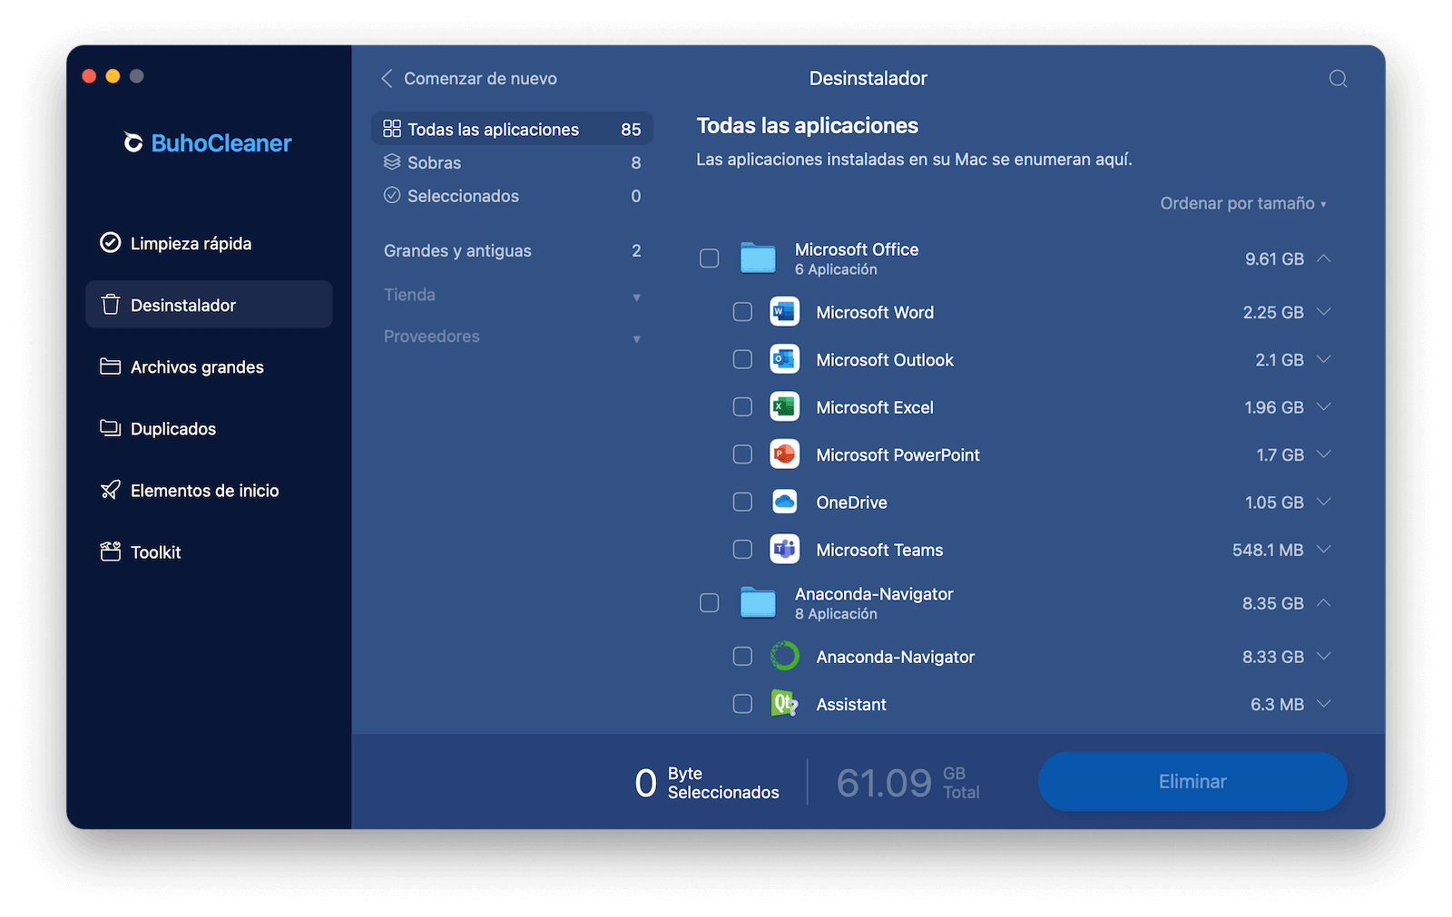The width and height of the screenshot is (1452, 917).
Task: Open the Toolkit section
Action: (x=209, y=551)
